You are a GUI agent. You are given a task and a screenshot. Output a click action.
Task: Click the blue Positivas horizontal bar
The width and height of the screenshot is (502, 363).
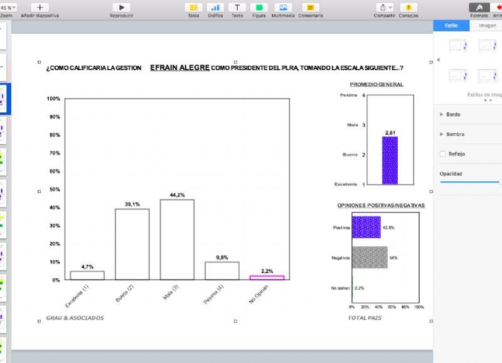(366, 227)
